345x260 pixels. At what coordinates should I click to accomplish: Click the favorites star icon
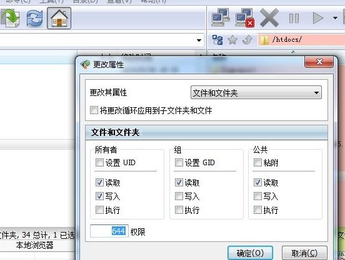pos(232,40)
